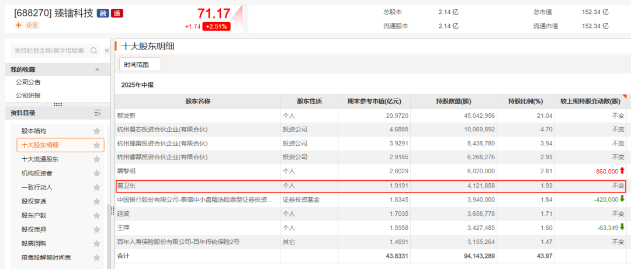The width and height of the screenshot is (631, 269).
Task: Click the 股东性质 column header
Action: 310,102
